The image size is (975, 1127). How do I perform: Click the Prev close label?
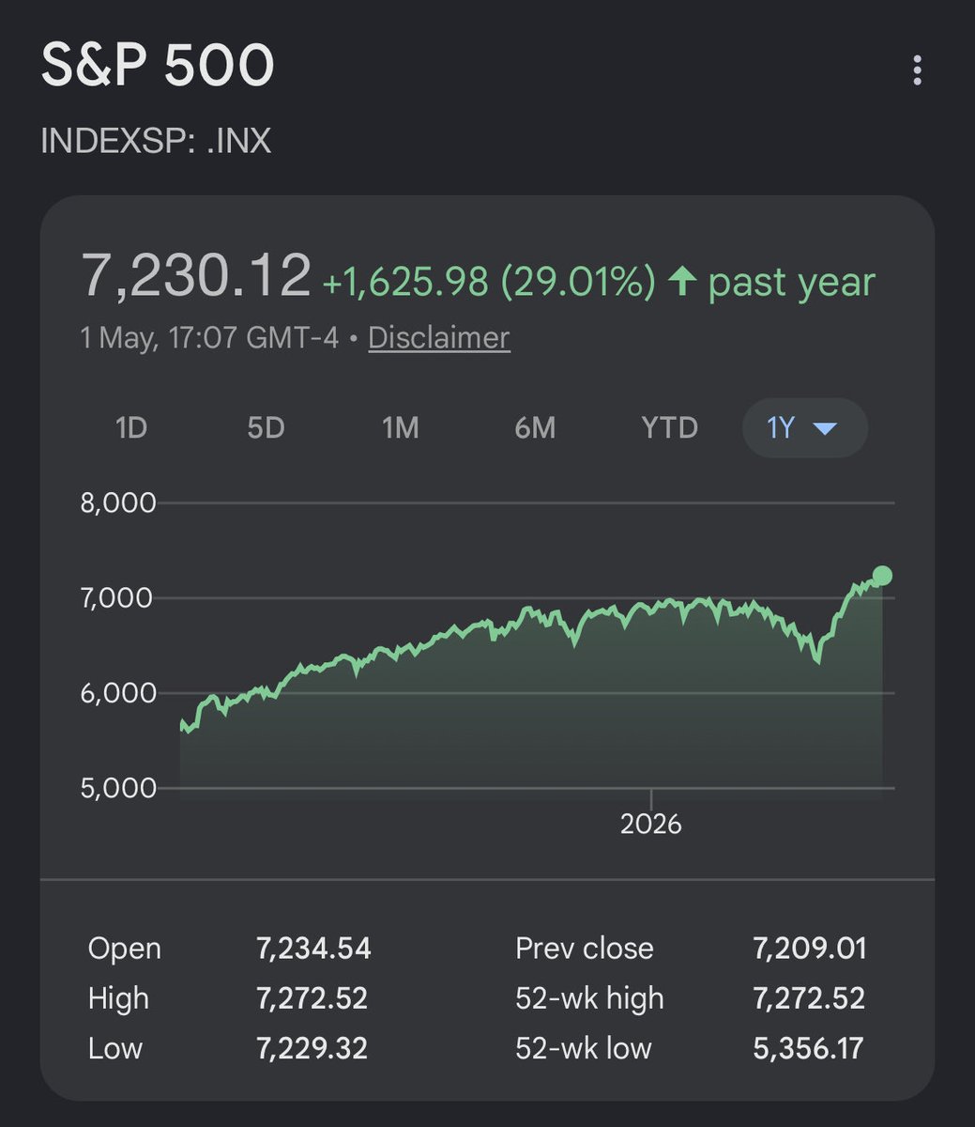coord(584,949)
